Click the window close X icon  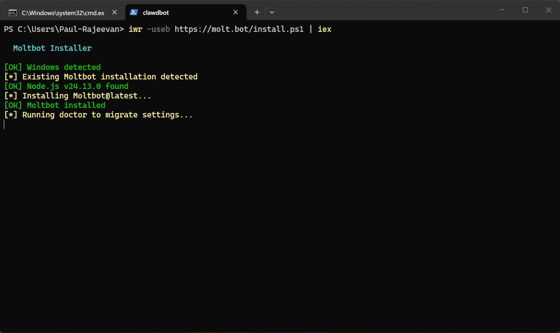pos(548,10)
